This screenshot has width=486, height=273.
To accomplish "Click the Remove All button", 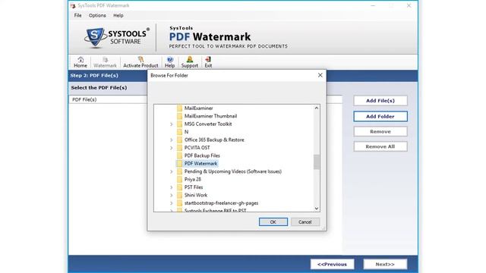I will click(380, 146).
